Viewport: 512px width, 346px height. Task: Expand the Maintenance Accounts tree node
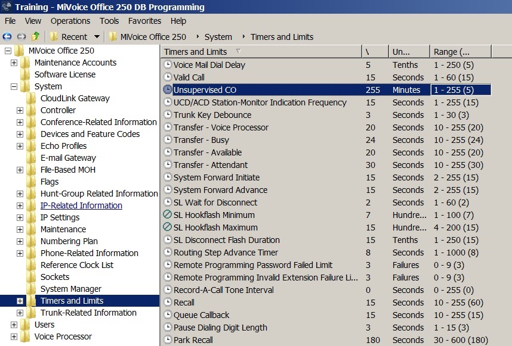[x=14, y=63]
